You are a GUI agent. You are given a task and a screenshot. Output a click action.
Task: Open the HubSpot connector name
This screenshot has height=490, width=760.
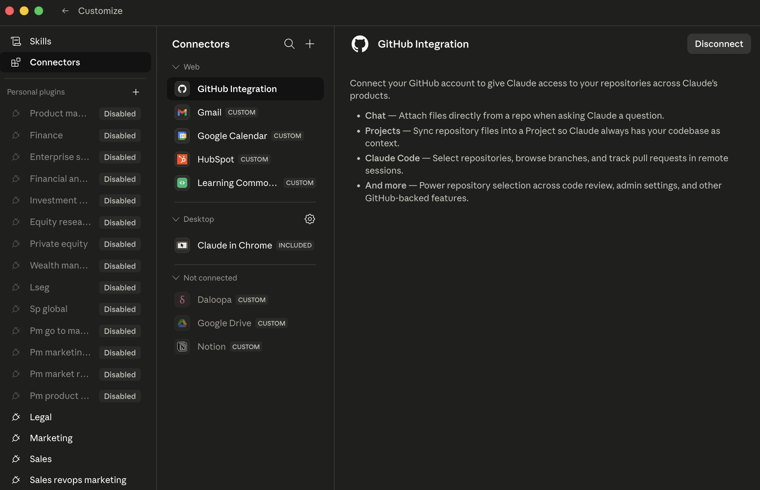pyautogui.click(x=216, y=159)
